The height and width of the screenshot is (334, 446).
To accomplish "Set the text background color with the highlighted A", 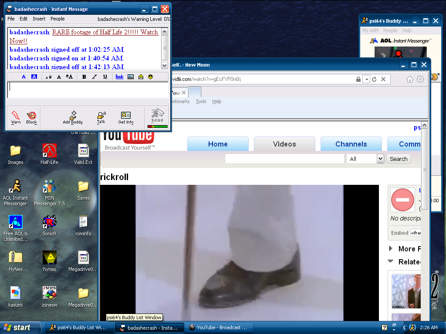I will coord(34,77).
